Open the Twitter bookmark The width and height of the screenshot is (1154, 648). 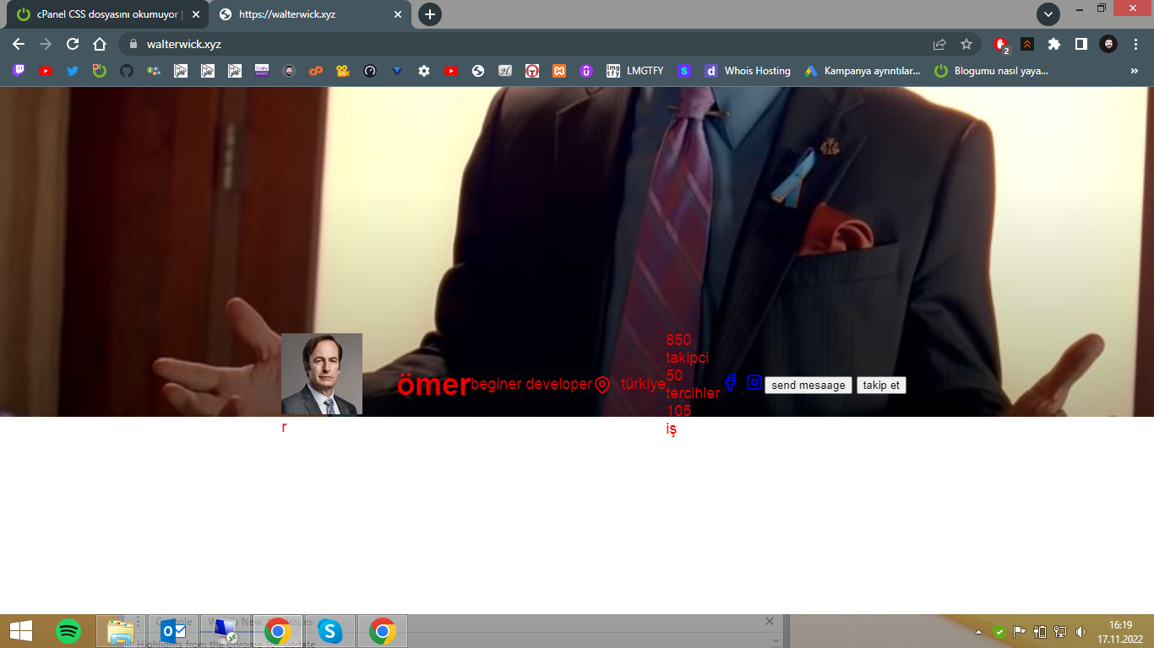click(x=73, y=71)
